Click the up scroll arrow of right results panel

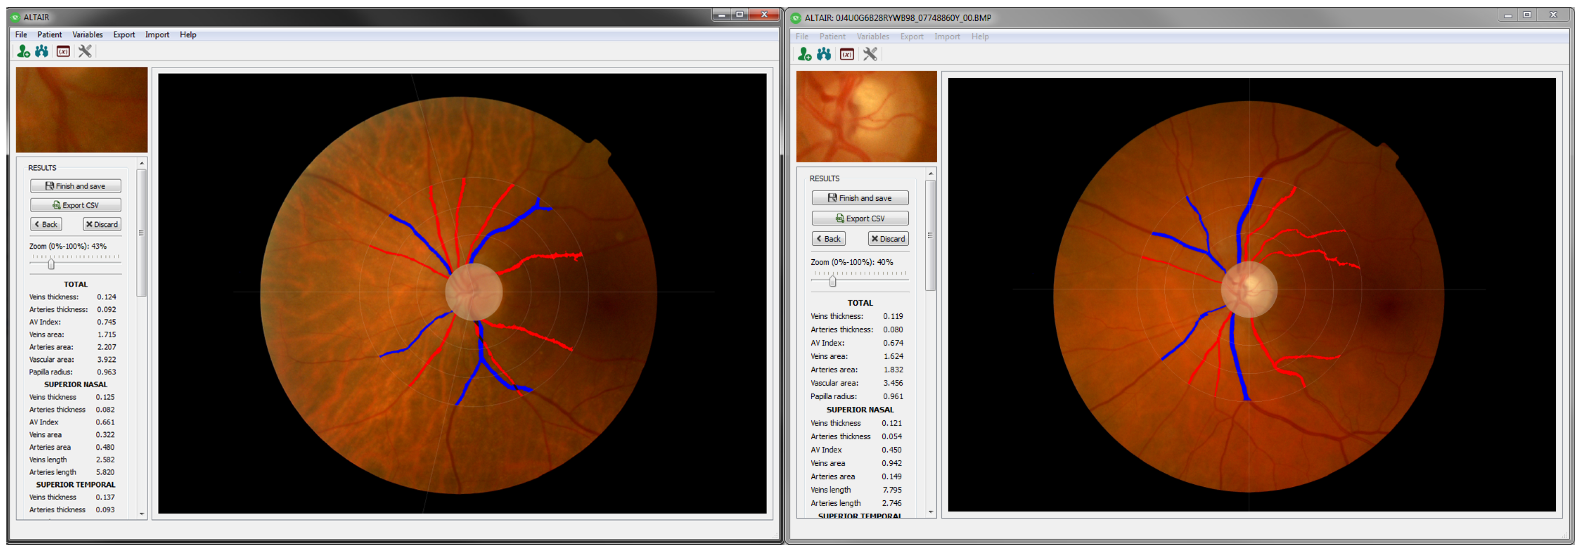[931, 175]
